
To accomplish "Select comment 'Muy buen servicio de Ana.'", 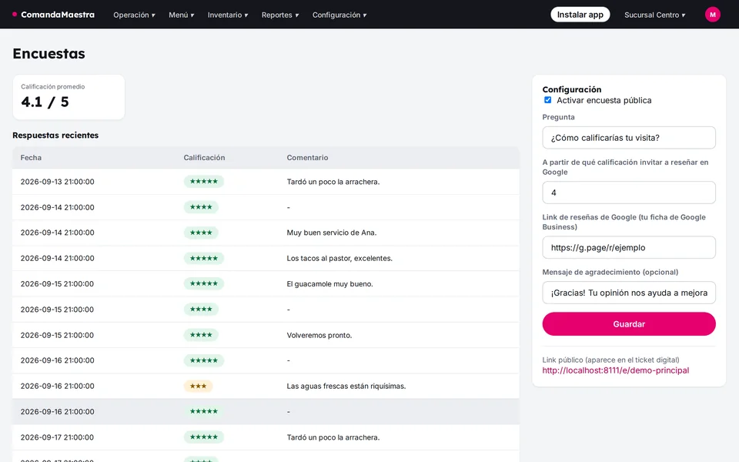I will (x=331, y=233).
